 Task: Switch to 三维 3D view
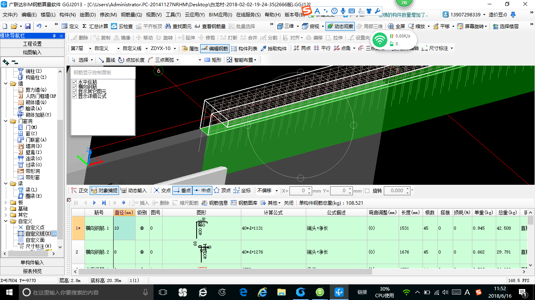286,26
